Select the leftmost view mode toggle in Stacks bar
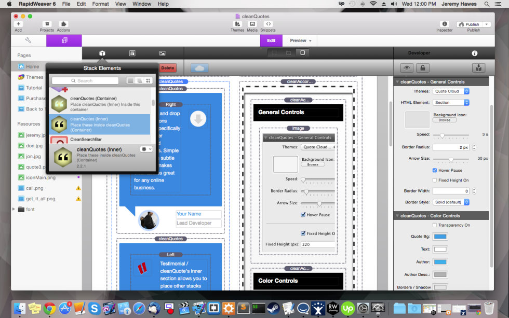Screen dimensions: 509x318 tap(275, 53)
